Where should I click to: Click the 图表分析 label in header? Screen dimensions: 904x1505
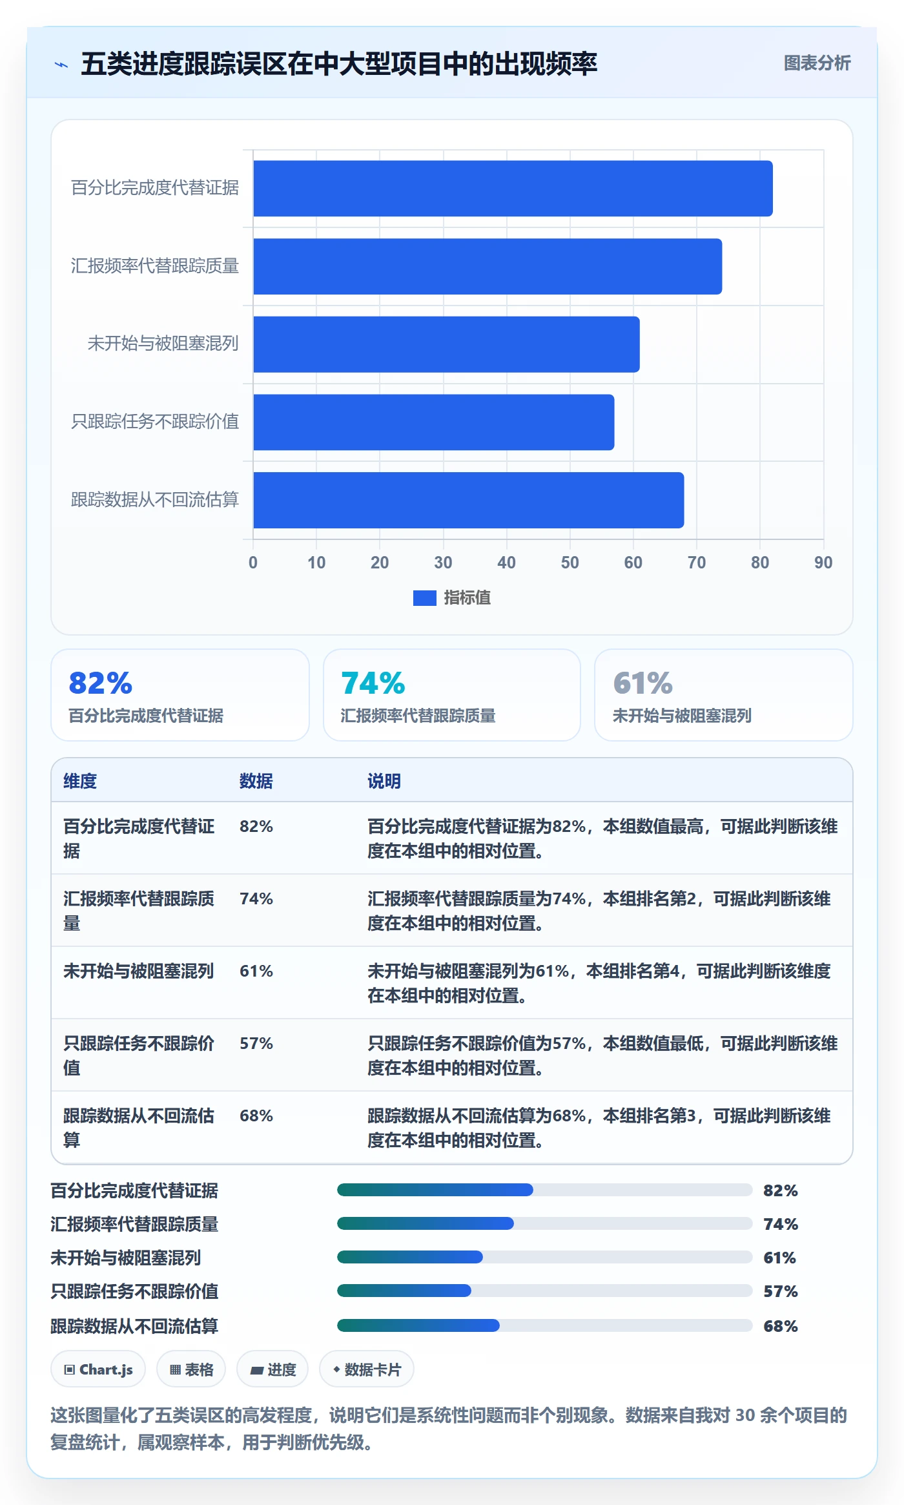[x=817, y=63]
